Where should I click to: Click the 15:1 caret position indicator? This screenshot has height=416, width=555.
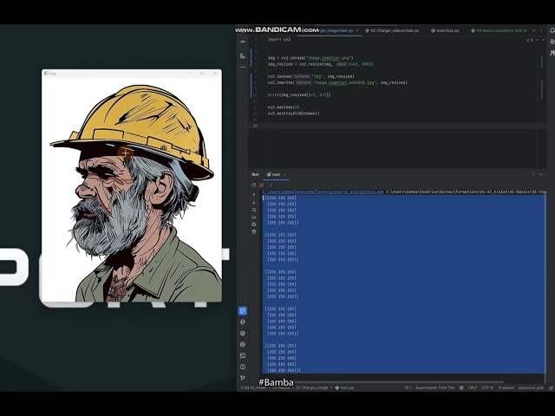[x=408, y=387]
